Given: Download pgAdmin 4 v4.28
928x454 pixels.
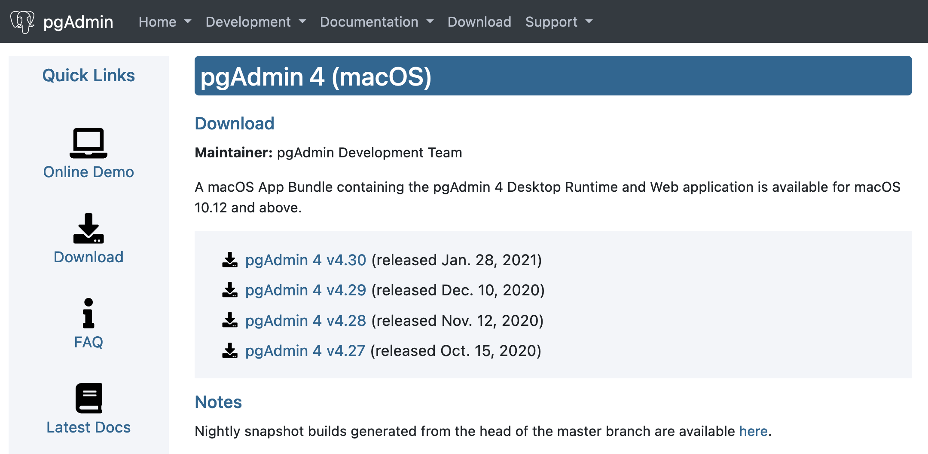Looking at the screenshot, I should [x=305, y=321].
